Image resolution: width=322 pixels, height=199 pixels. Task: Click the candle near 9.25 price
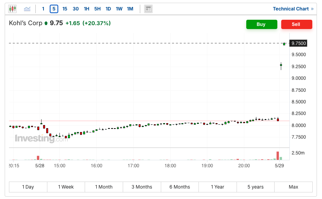pyautogui.click(x=281, y=66)
